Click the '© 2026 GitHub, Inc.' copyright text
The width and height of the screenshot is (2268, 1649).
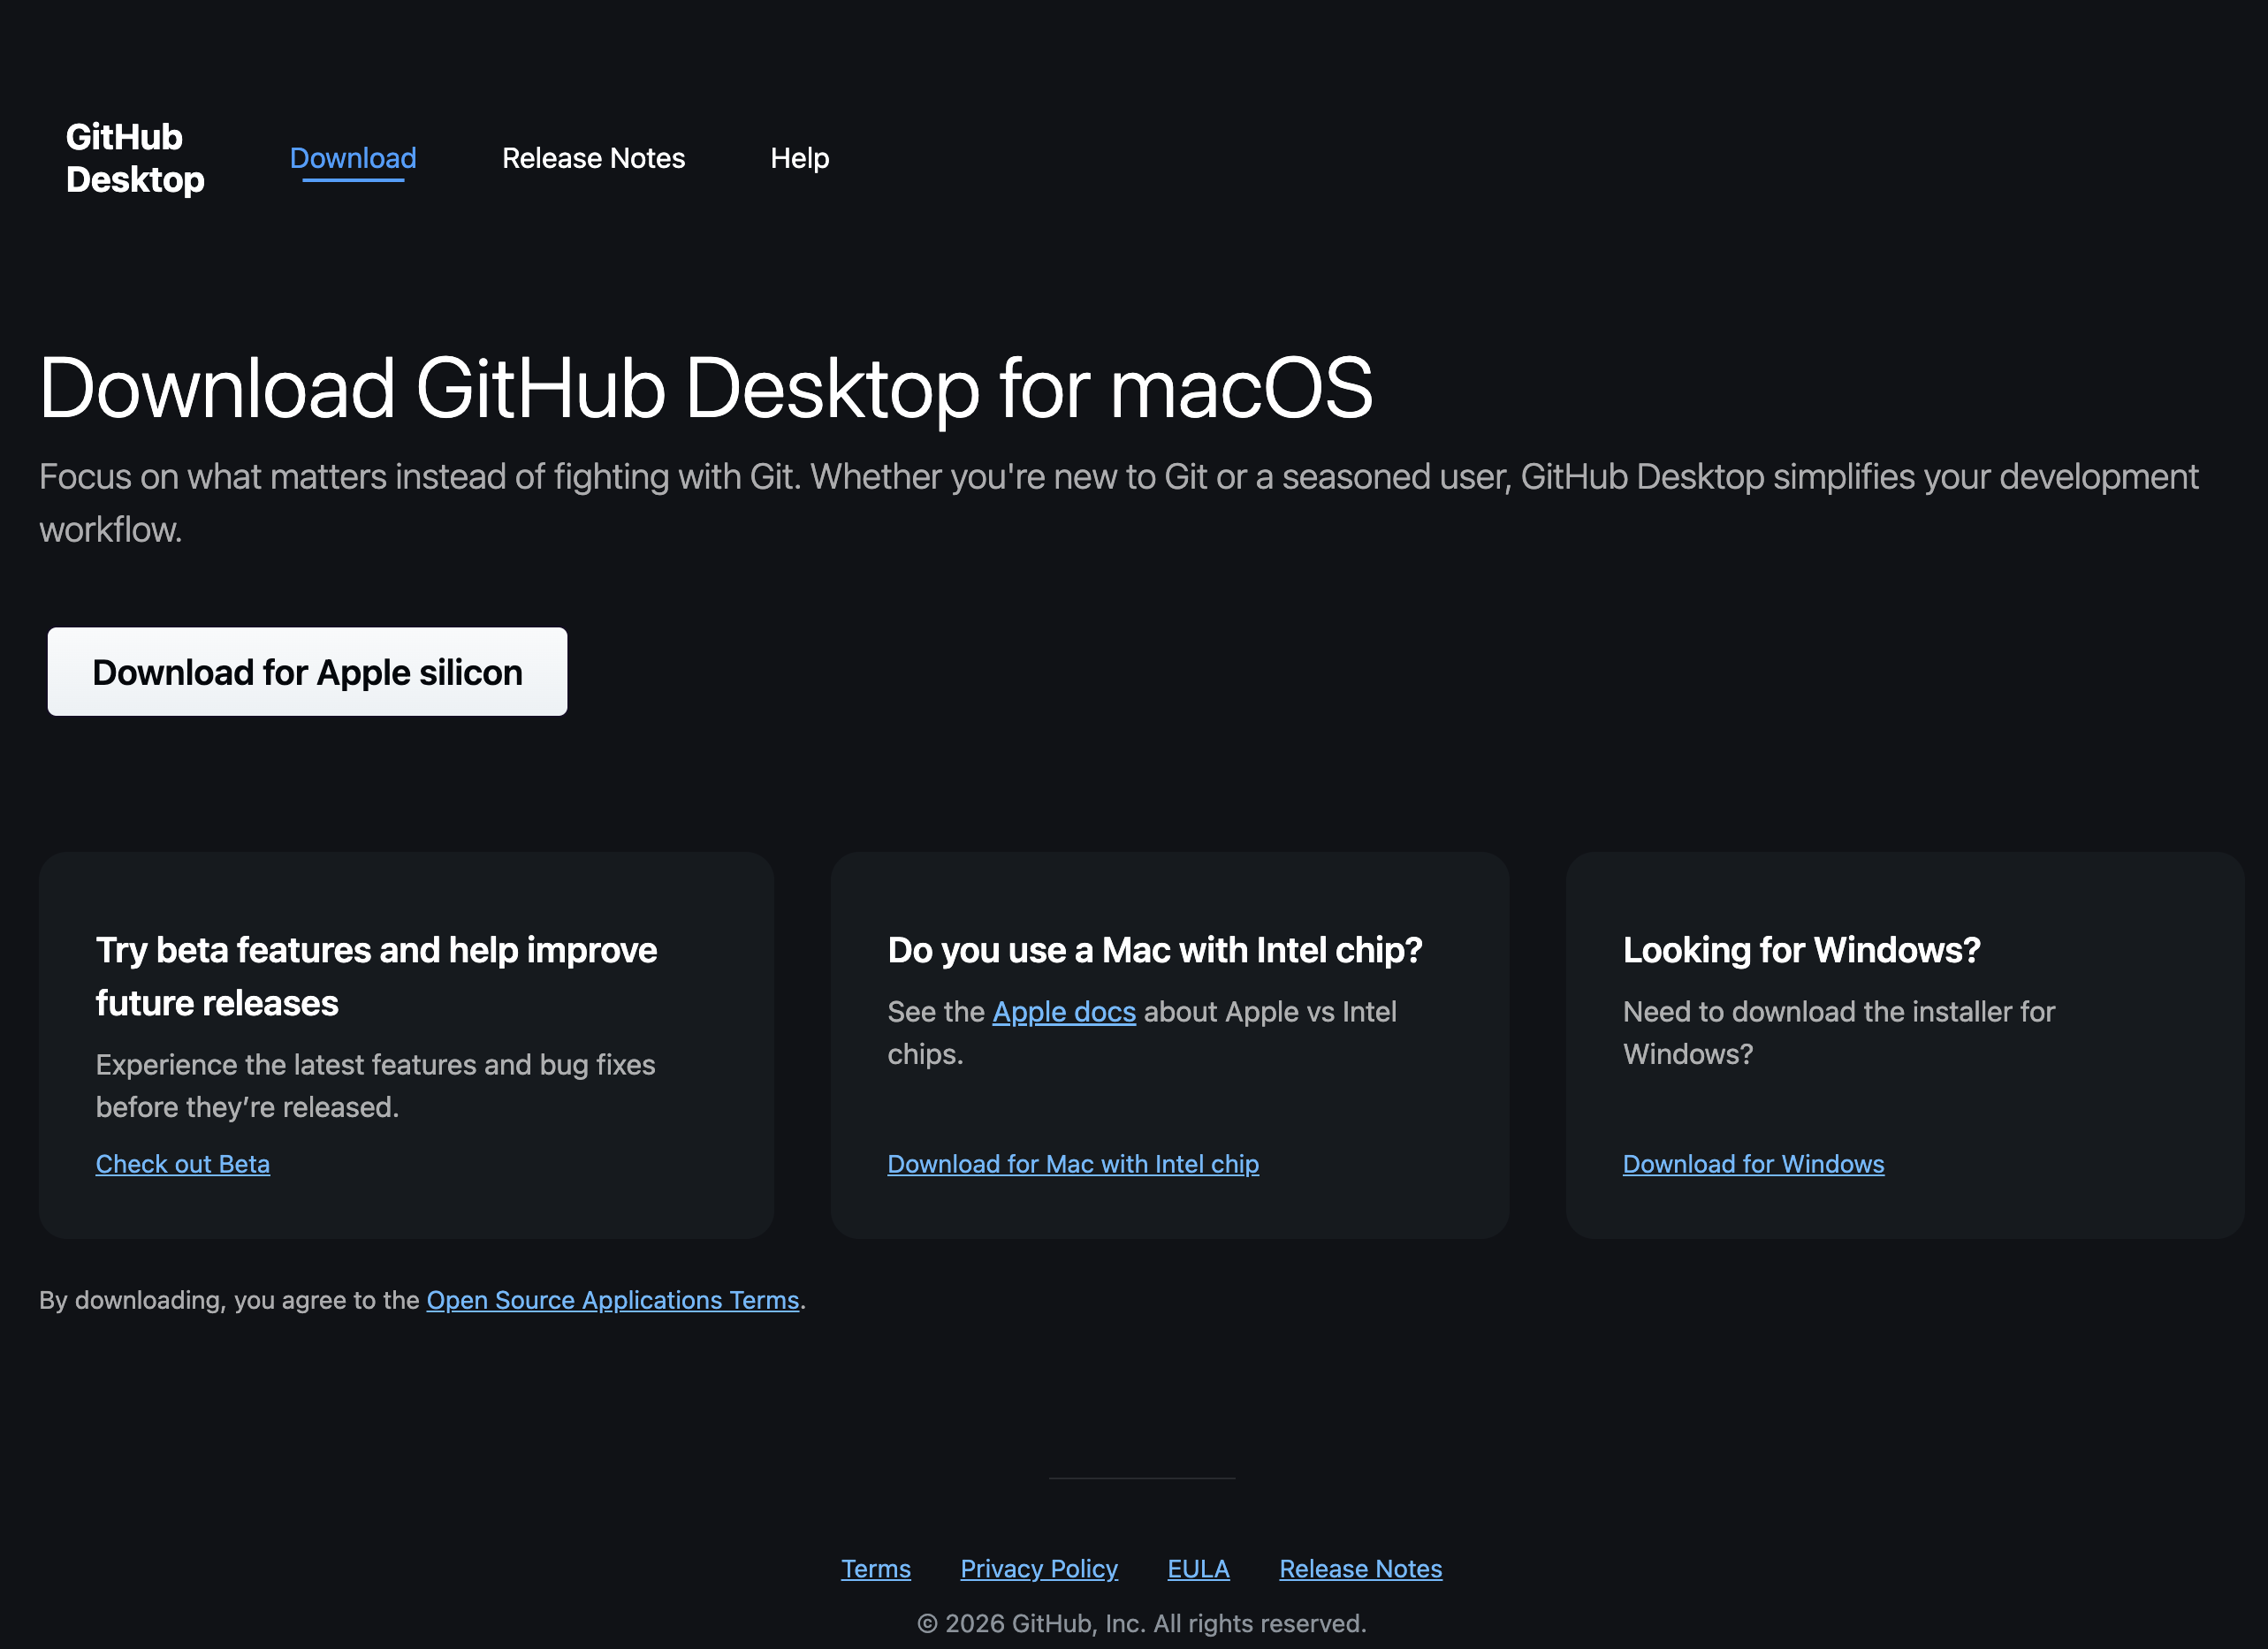[x=1142, y=1623]
